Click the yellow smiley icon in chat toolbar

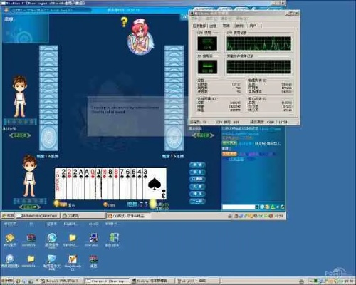(x=267, y=207)
